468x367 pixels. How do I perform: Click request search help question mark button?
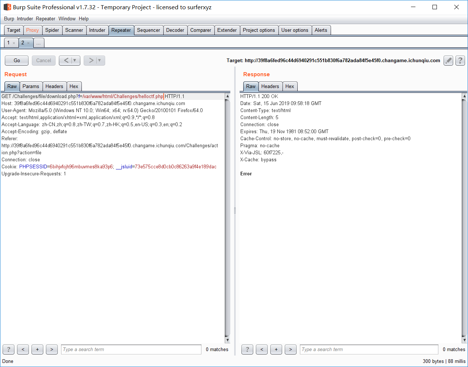(9, 349)
